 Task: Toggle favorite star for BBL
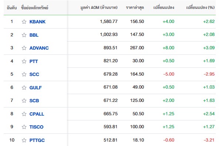click(24, 35)
